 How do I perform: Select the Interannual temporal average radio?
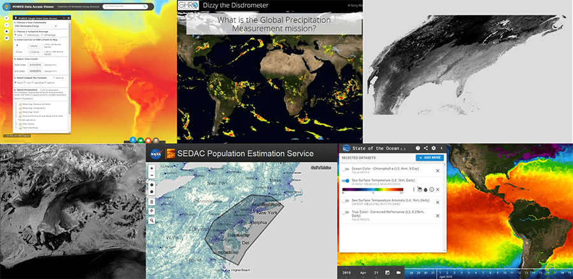pyautogui.click(x=25, y=35)
